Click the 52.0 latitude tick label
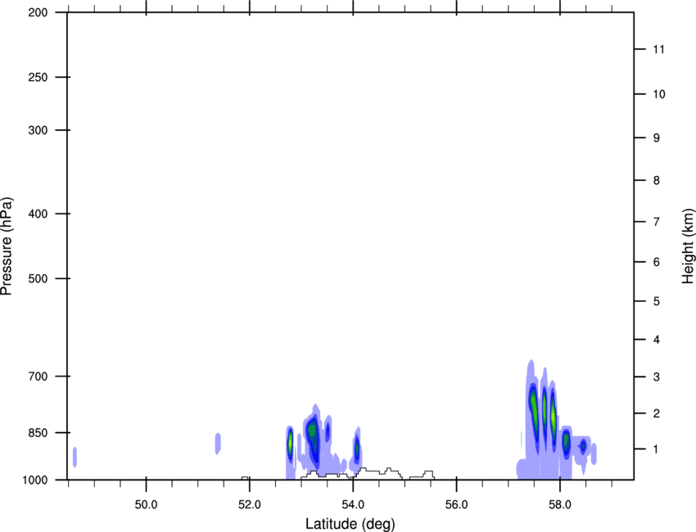Screen dimensions: 696x532 coord(250,505)
